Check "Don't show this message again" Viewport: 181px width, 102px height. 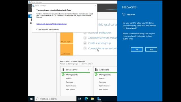point(37,29)
